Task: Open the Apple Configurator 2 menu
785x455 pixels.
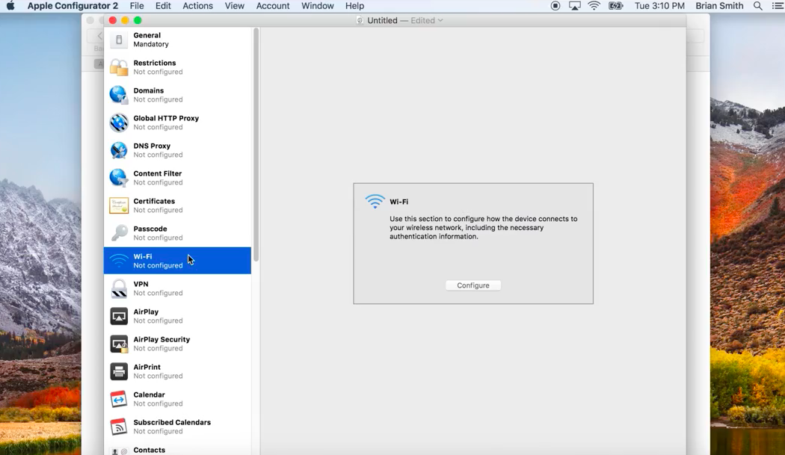Action: (73, 6)
